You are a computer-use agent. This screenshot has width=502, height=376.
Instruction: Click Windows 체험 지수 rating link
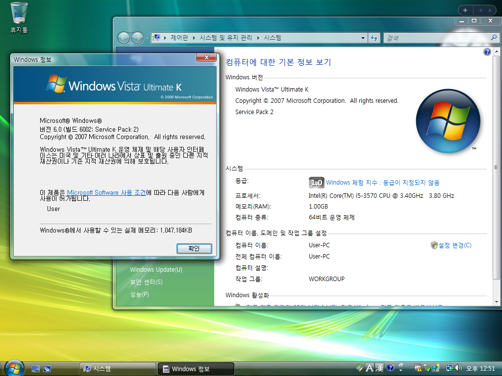point(382,183)
